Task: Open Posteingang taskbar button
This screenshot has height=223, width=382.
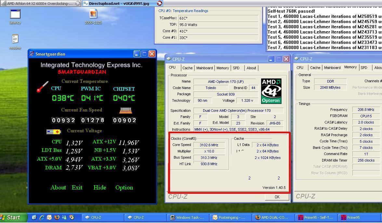Action: pyautogui.click(x=231, y=217)
